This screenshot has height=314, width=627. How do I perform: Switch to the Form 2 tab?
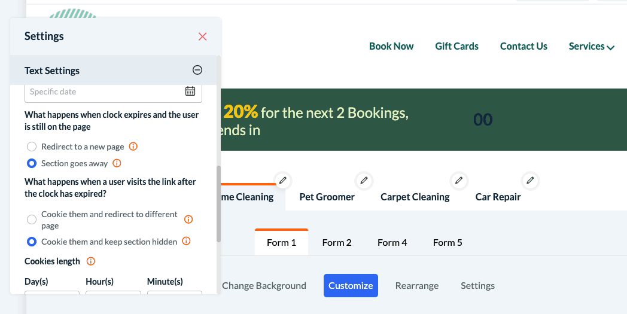[x=337, y=242]
